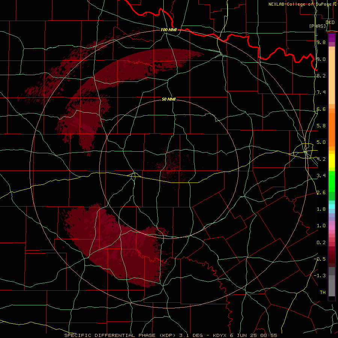Viewport: 338px width, 338px height.
Task: Click the 1.0 value on the scale
Action: coord(321,226)
